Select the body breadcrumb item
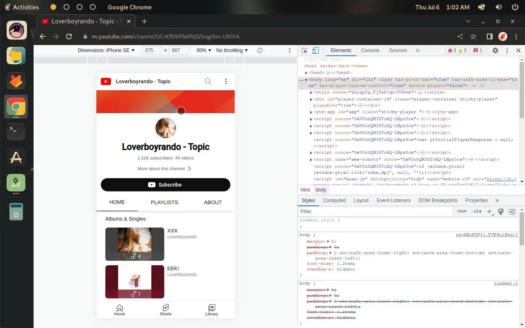 [321, 190]
